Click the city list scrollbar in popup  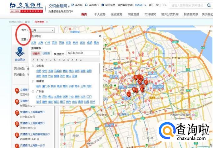(99, 68)
